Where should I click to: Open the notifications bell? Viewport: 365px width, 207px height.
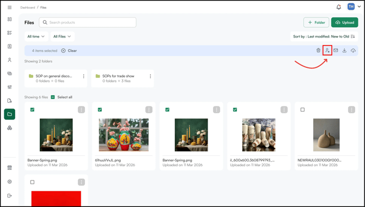[339, 7]
